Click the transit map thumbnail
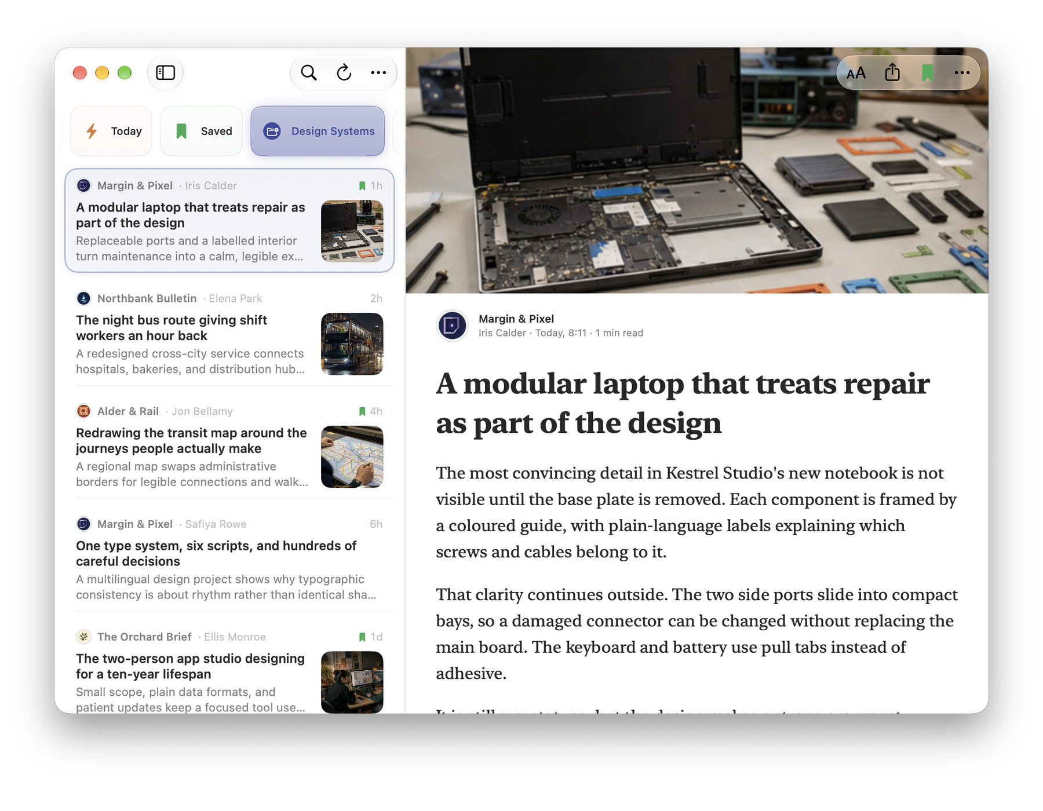The image size is (1043, 811). (352, 457)
